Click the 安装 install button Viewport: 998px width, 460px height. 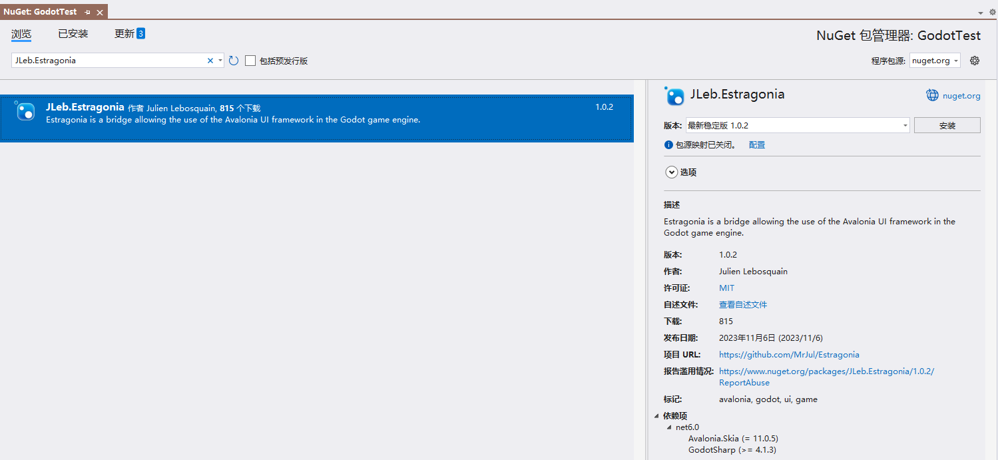pos(947,125)
